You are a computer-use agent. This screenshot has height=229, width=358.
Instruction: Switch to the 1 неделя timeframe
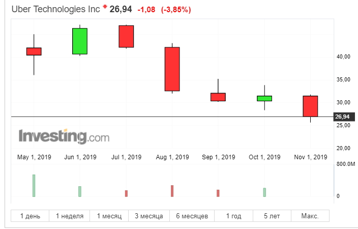[x=70, y=216]
